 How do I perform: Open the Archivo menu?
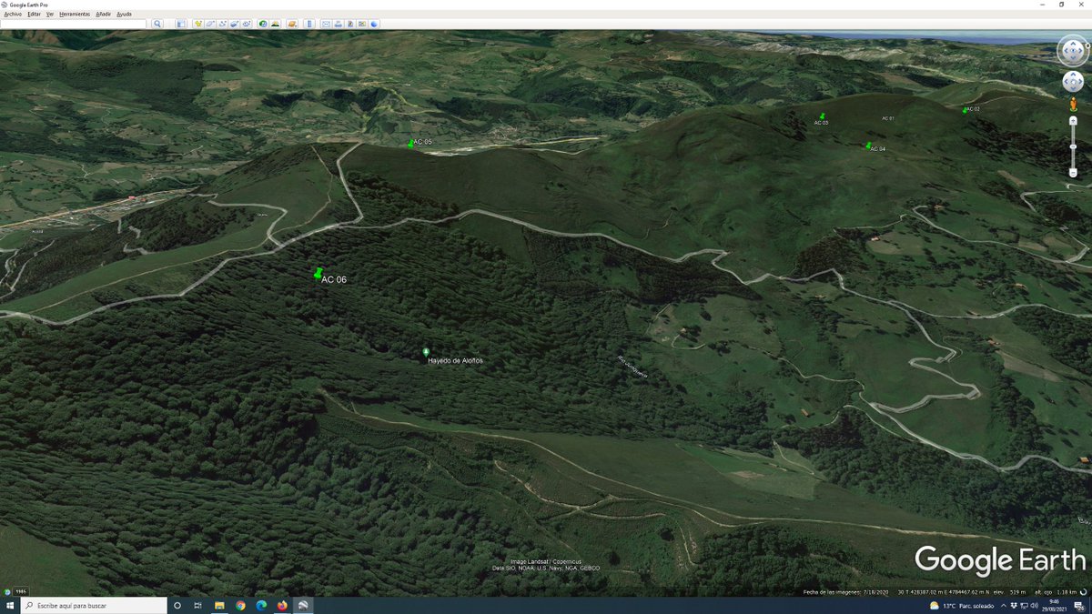click(13, 15)
